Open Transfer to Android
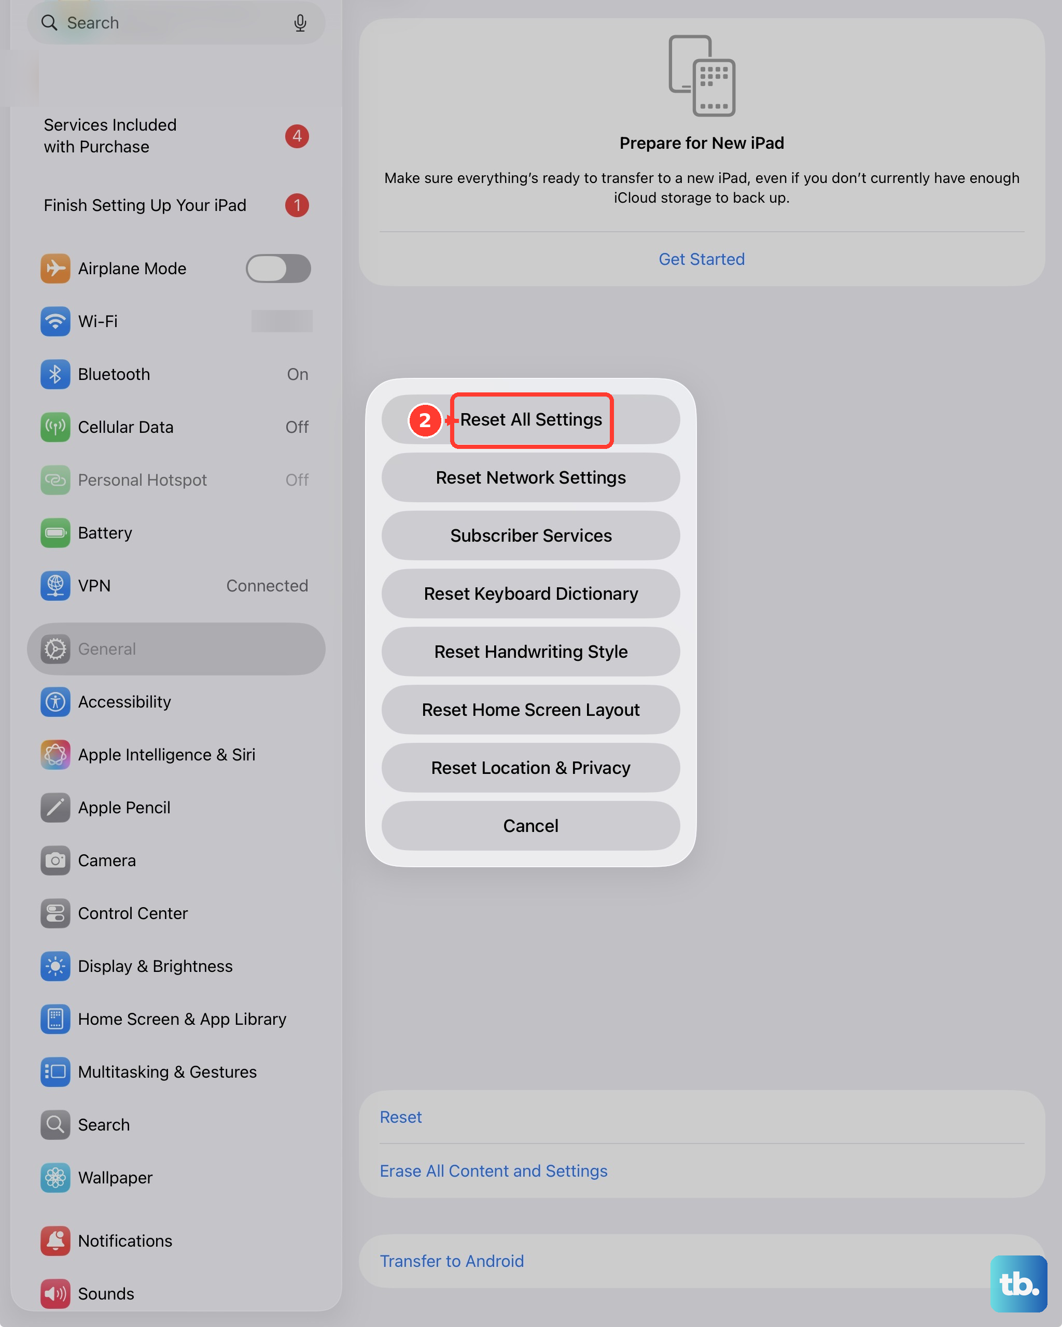1062x1327 pixels. 452,1261
